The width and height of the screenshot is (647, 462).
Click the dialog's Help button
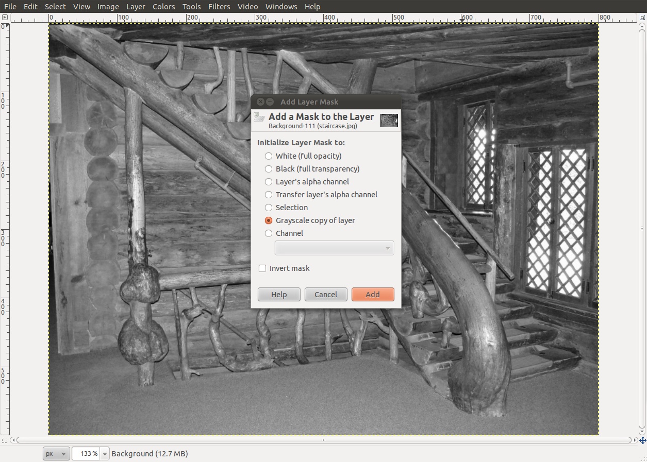279,295
